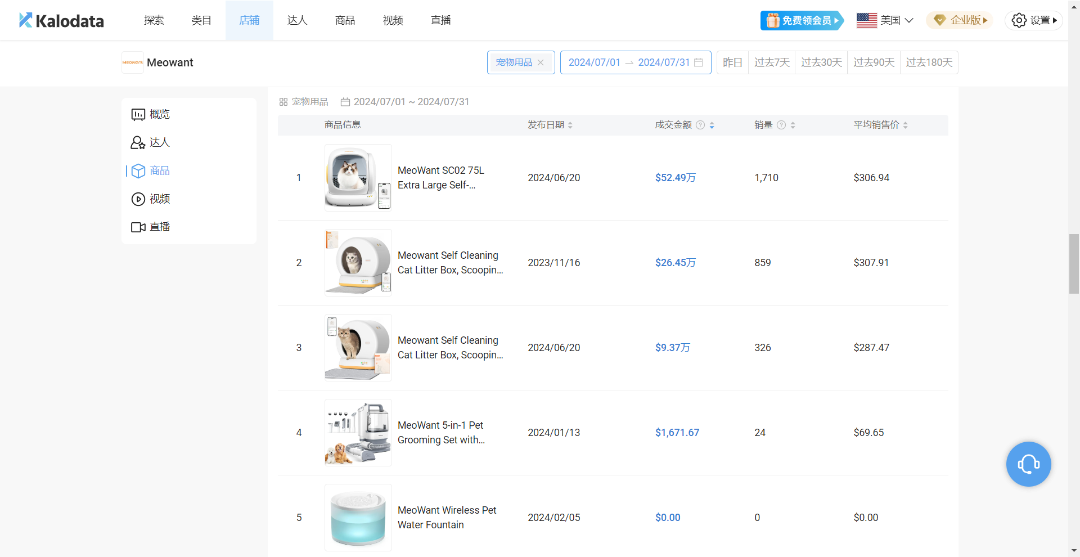Screen dimensions: 1080x557
Task: Open MeoWant SC02 75L product thumbnail
Action: pos(358,178)
